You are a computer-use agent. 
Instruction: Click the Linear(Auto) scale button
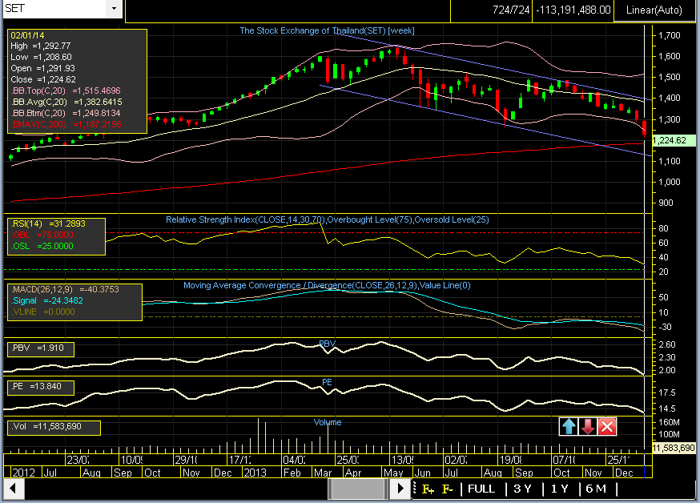coord(654,10)
